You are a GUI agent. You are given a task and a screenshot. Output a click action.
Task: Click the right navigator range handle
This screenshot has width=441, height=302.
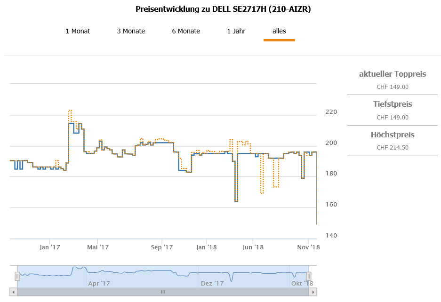309,276
